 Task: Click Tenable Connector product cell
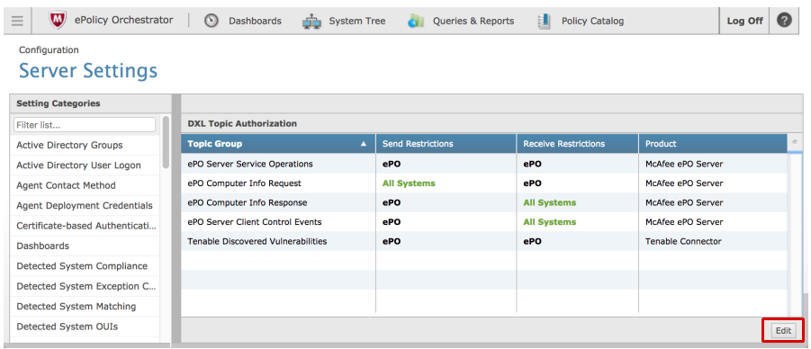click(683, 241)
